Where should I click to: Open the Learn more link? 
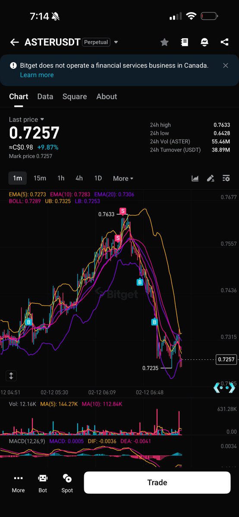[x=37, y=75]
